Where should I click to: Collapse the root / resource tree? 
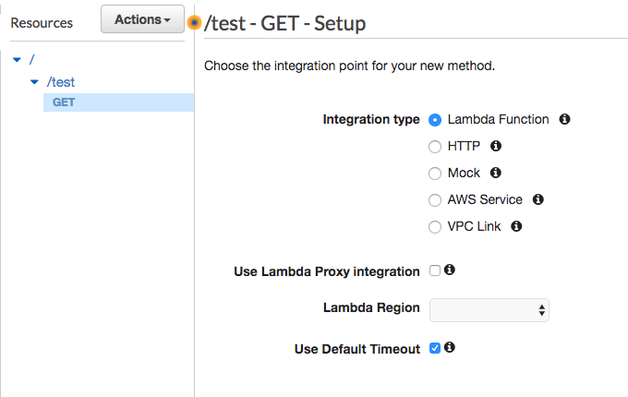coord(18,60)
